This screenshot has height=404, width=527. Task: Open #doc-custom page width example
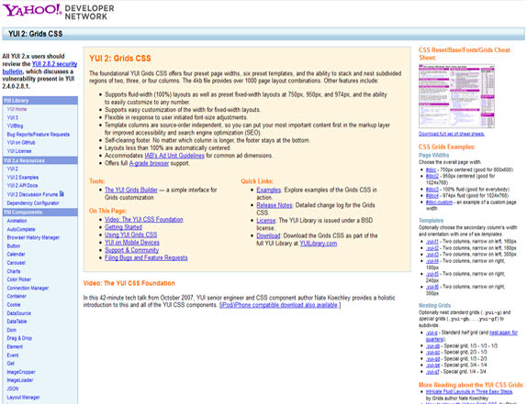439,202
